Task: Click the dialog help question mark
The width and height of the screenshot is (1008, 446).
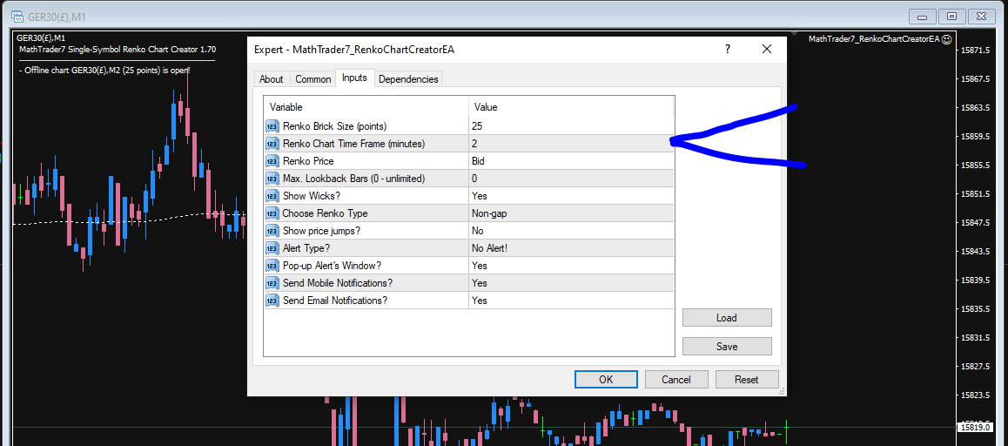Action: [x=728, y=49]
